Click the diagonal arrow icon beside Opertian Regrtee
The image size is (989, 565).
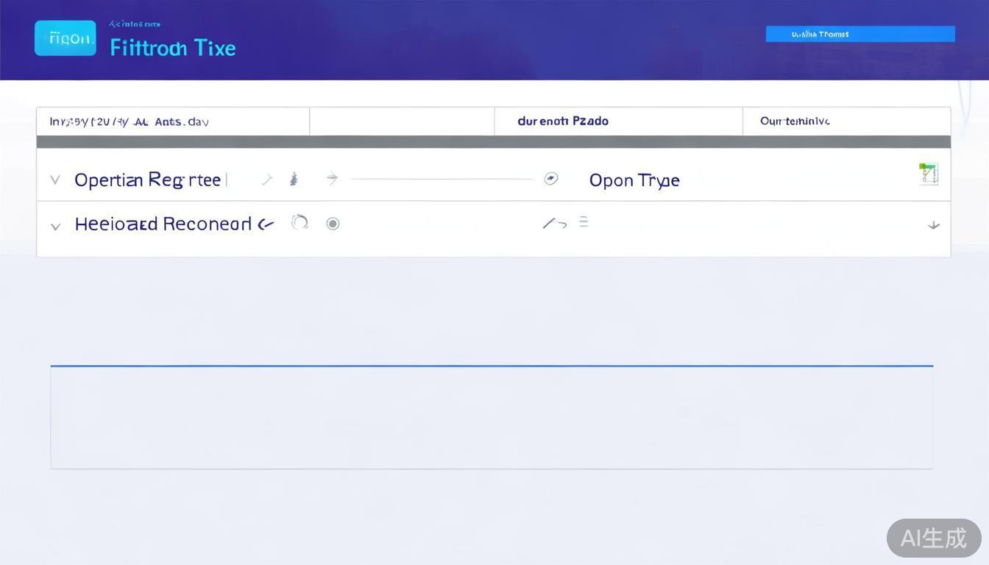[267, 179]
